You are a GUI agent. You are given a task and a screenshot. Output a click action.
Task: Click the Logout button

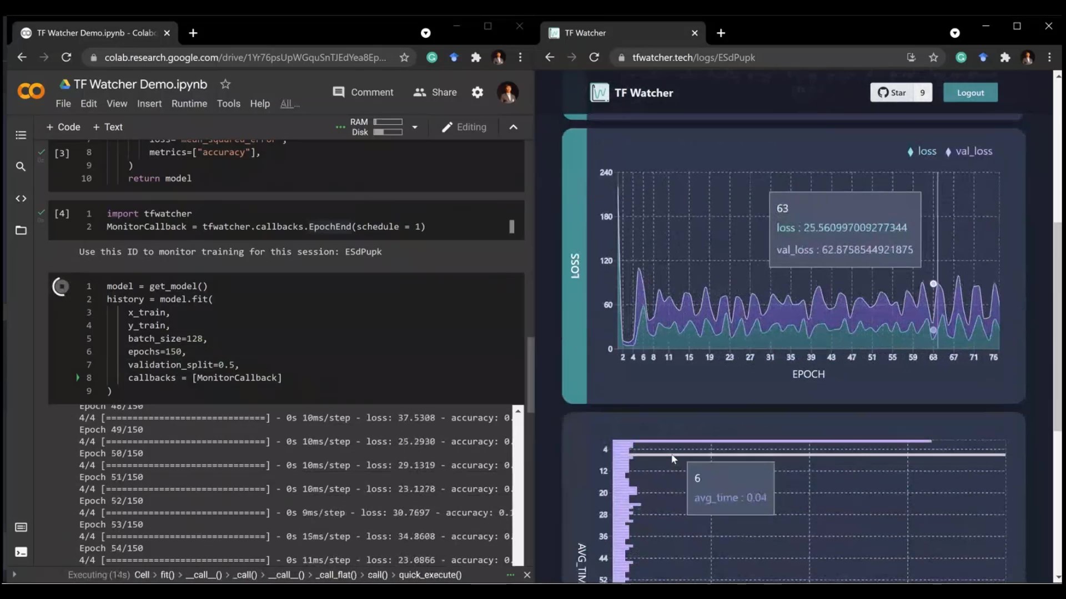point(970,93)
